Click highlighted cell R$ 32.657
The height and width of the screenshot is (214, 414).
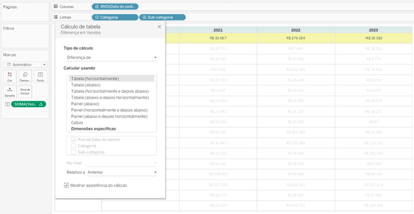(218, 38)
